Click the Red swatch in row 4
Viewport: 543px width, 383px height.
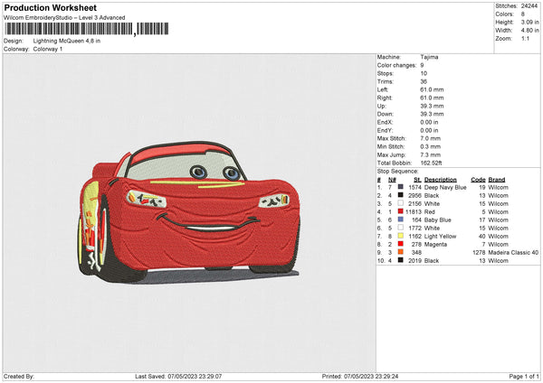coord(400,211)
